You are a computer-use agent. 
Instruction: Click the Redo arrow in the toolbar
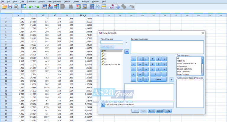pos(37,7)
